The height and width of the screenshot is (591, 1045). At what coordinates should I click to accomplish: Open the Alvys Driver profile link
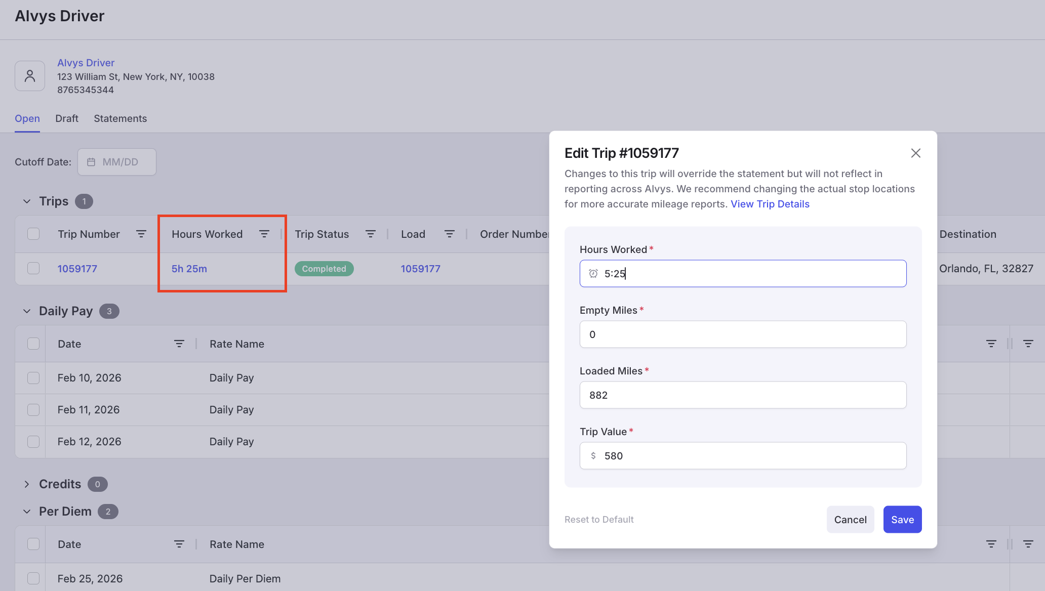[86, 63]
